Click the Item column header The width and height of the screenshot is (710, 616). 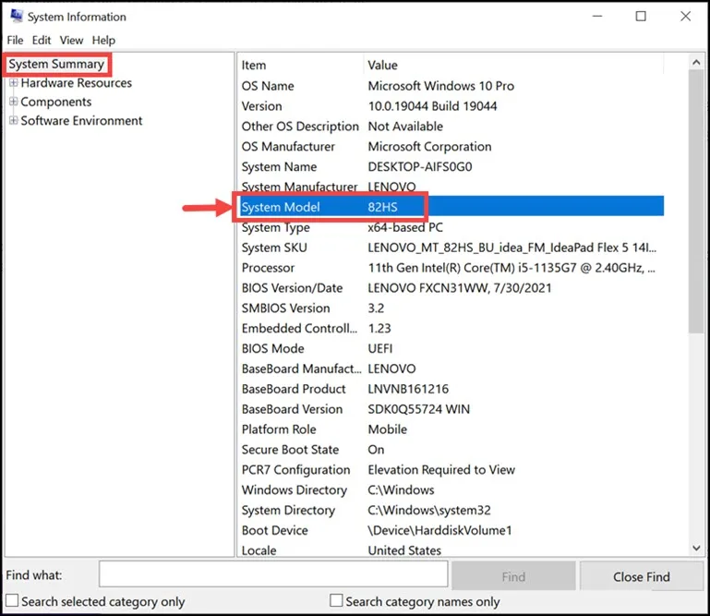[x=300, y=66]
